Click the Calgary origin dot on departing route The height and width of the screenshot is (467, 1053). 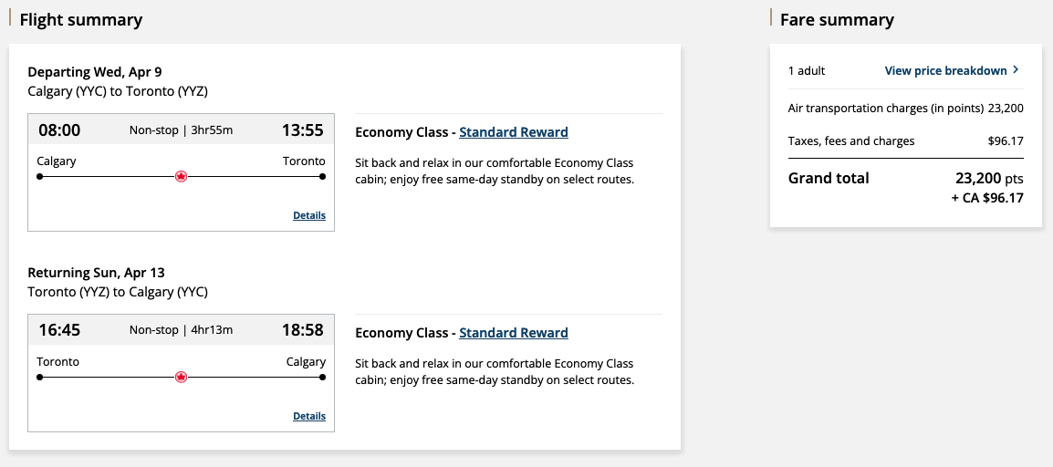[x=39, y=176]
